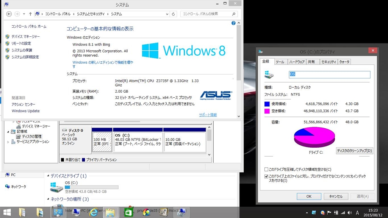Viewport: 388px width, 218px height.
Task: Open the Windows Store taskbar icon
Action: tap(128, 212)
